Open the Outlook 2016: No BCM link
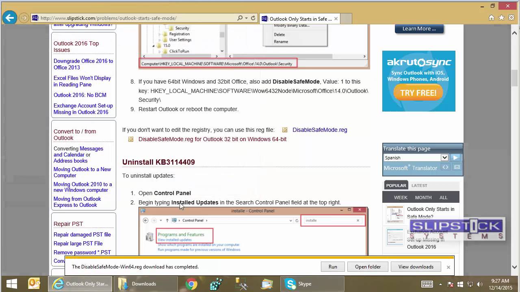Viewport: 520px width, 292px height. pyautogui.click(x=80, y=95)
